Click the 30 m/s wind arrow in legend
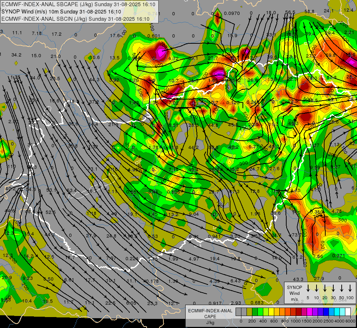 (x=333, y=288)
